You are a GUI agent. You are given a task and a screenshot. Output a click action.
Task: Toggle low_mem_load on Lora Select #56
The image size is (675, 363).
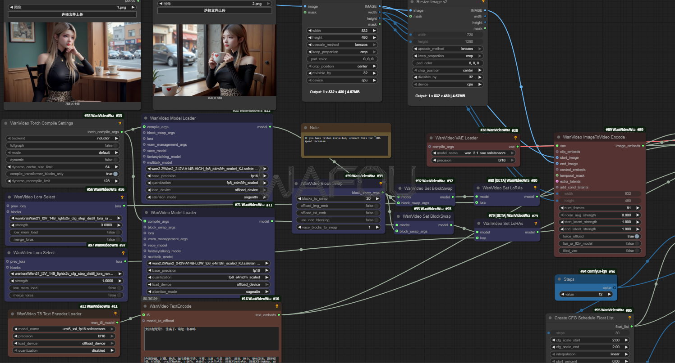tap(119, 232)
